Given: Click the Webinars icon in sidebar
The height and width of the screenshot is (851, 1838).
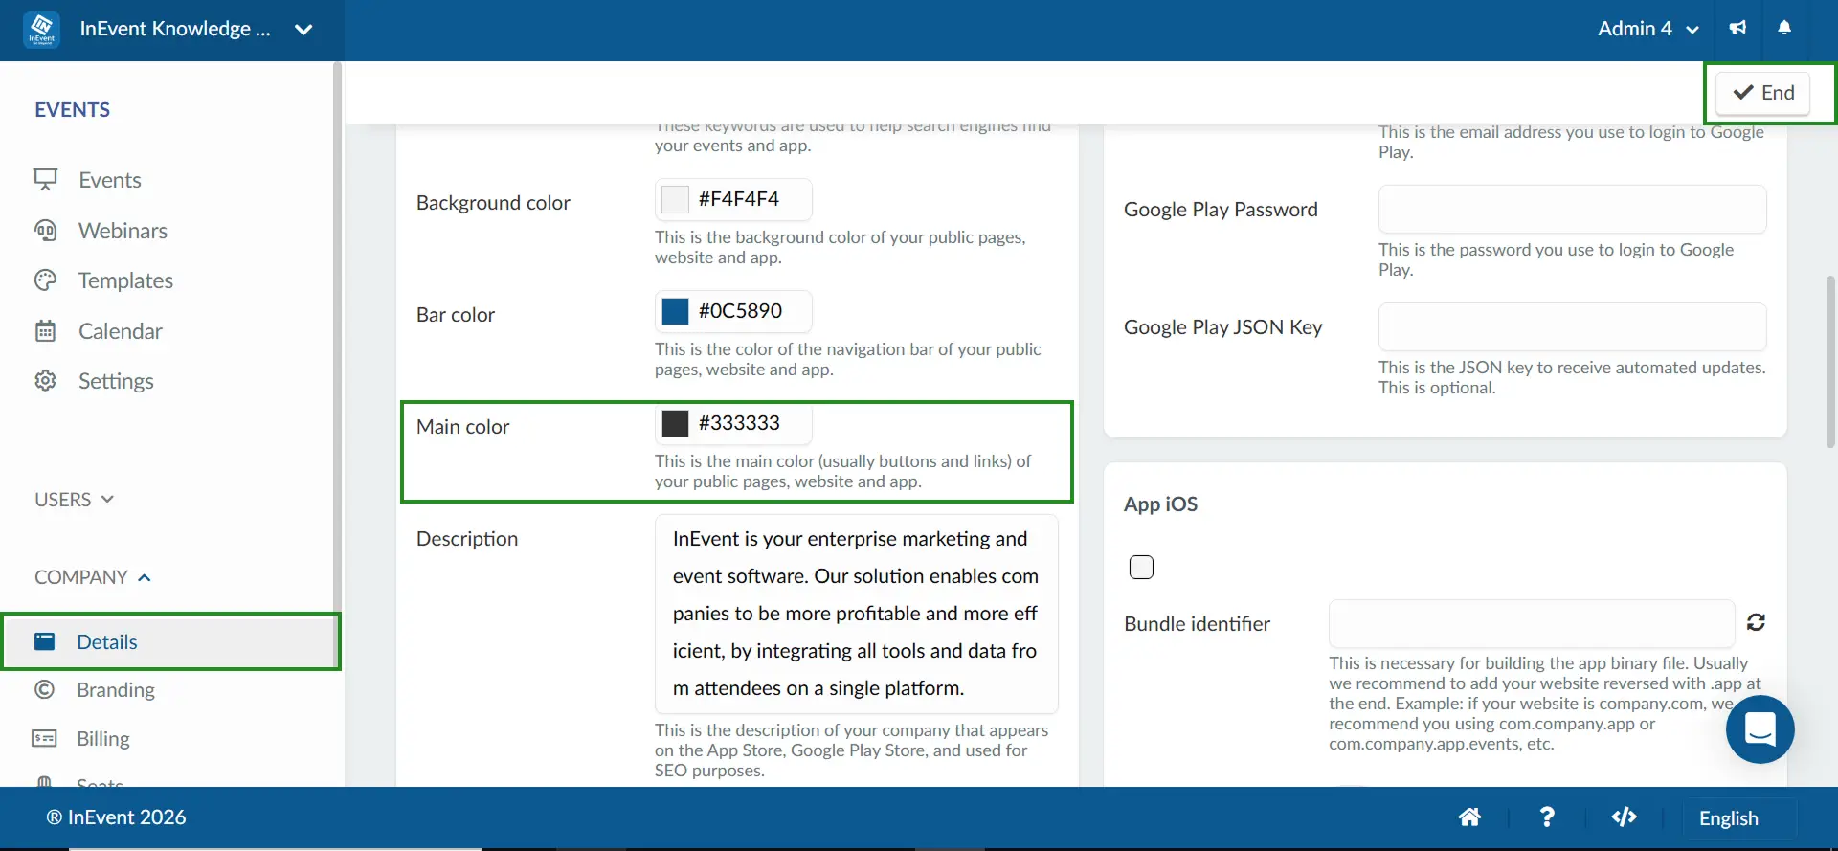Looking at the screenshot, I should click(x=45, y=231).
